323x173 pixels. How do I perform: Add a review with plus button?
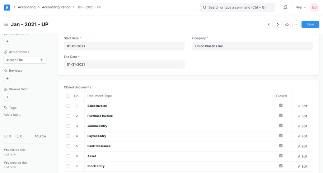tap(7, 78)
